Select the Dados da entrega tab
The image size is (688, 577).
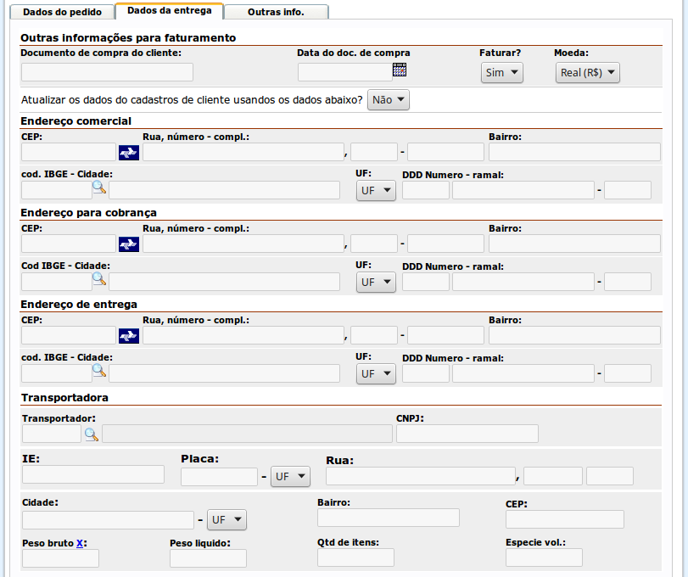point(170,11)
